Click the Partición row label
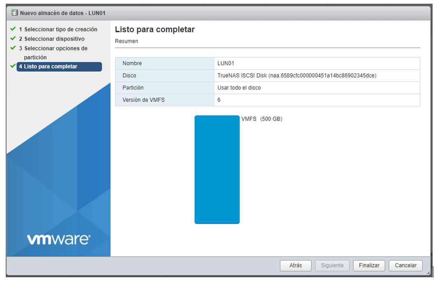The height and width of the screenshot is (283, 440). coord(133,88)
